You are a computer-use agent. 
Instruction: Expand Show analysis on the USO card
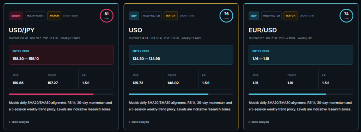[139, 122]
